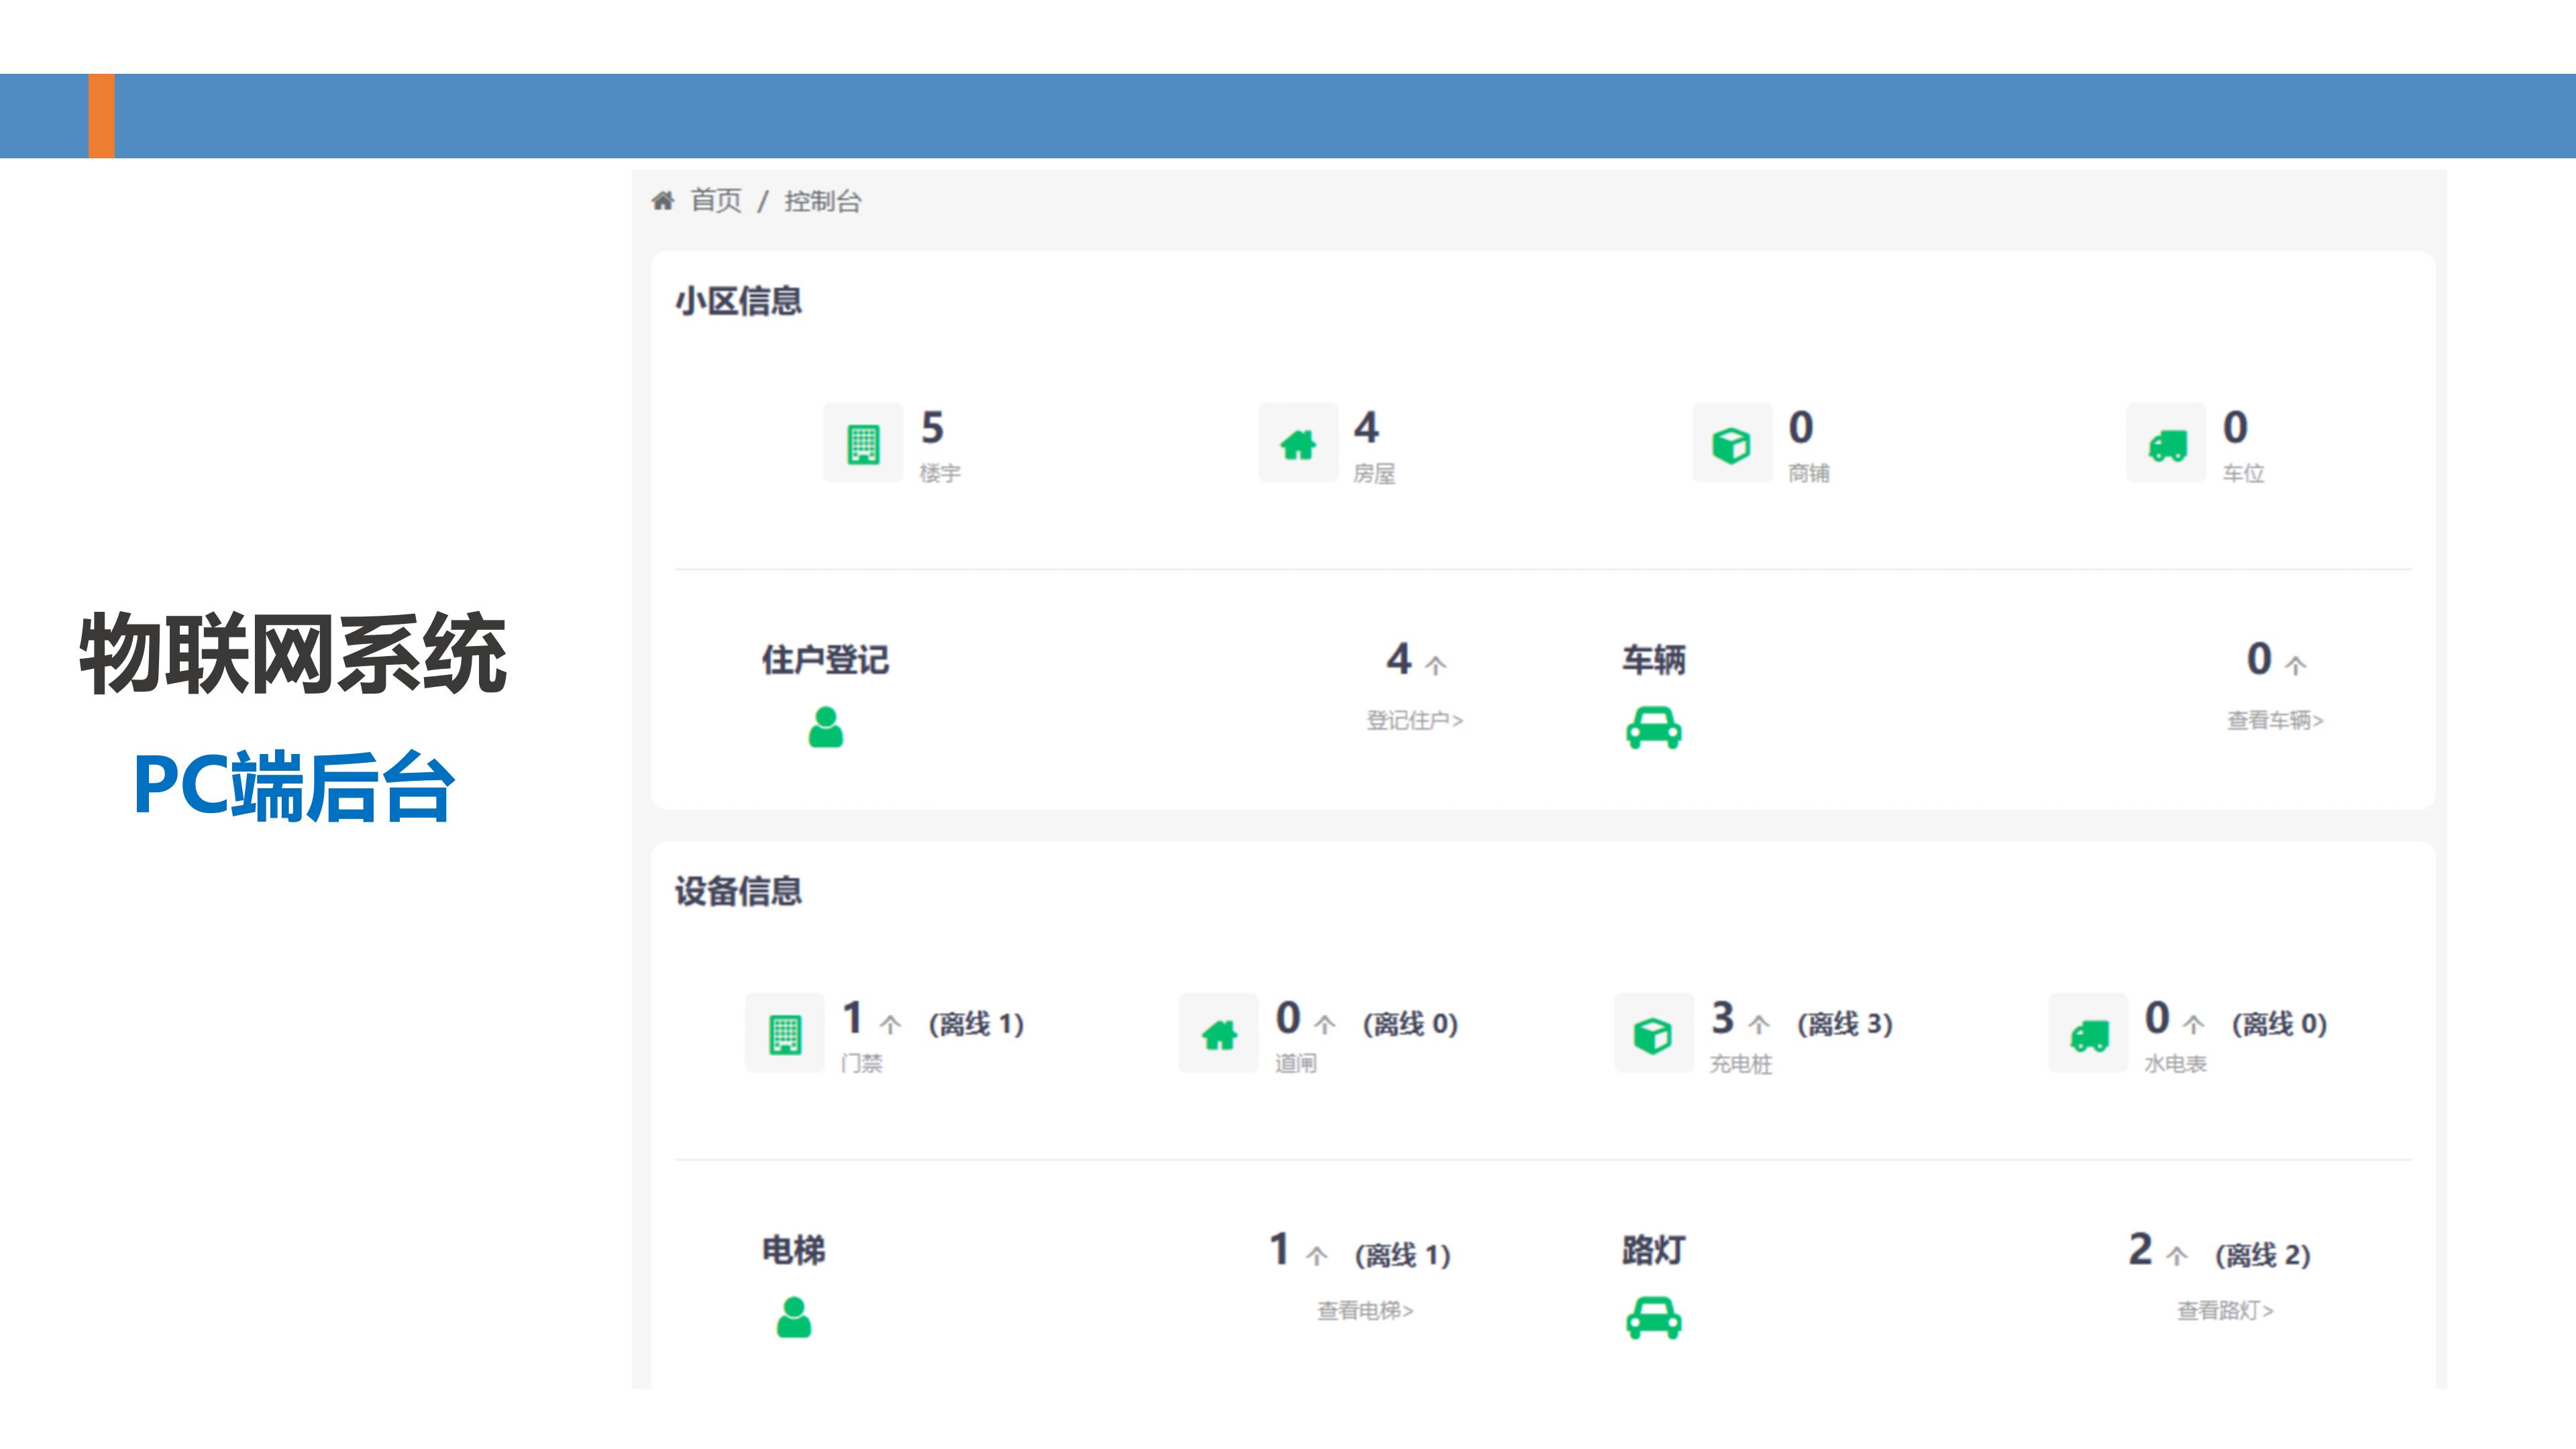Image resolution: width=2576 pixels, height=1449 pixels.
Task: Open the 查看车辆> link
Action: pos(2275,720)
